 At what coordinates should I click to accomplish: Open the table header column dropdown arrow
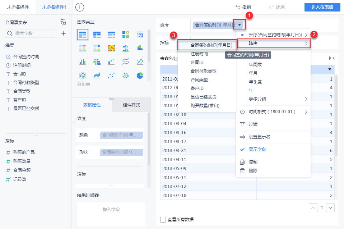(330, 69)
